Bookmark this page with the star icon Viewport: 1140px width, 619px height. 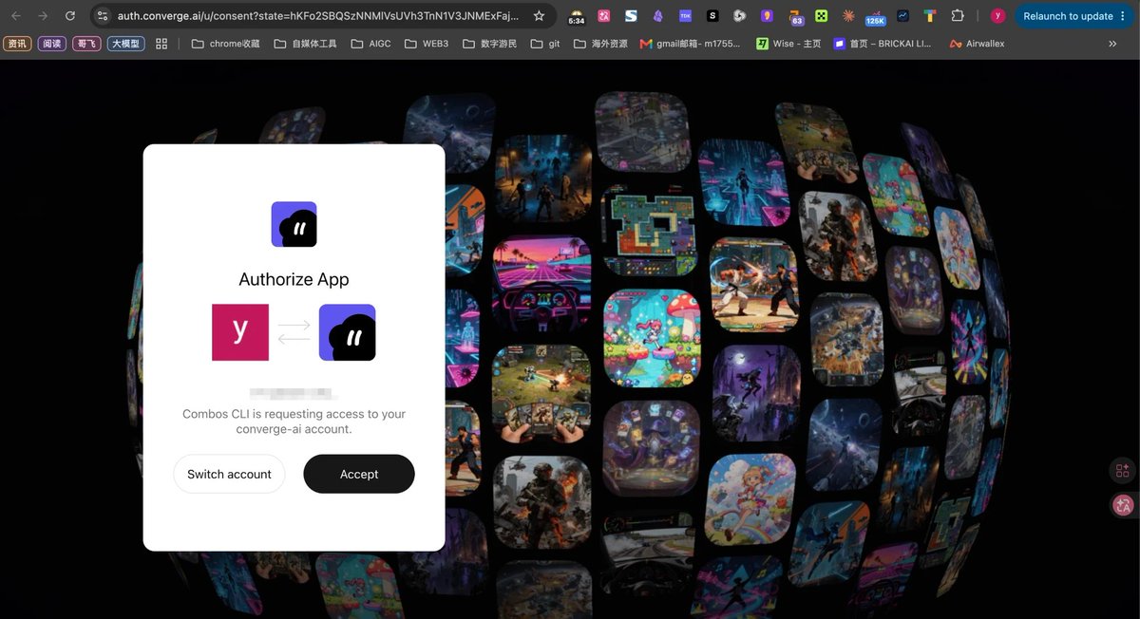tap(539, 16)
